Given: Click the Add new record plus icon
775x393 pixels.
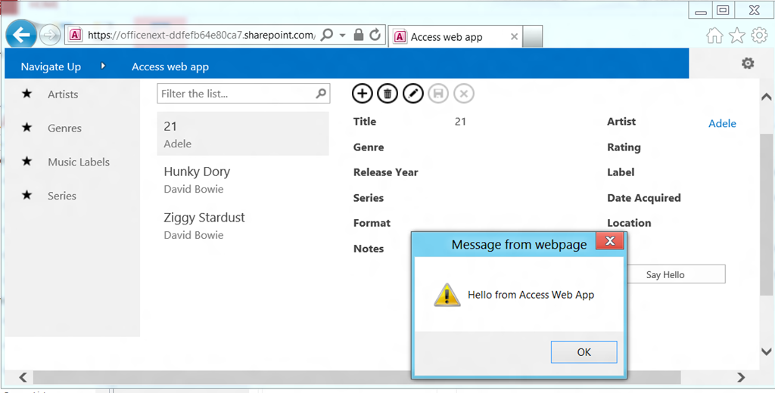Looking at the screenshot, I should point(362,93).
